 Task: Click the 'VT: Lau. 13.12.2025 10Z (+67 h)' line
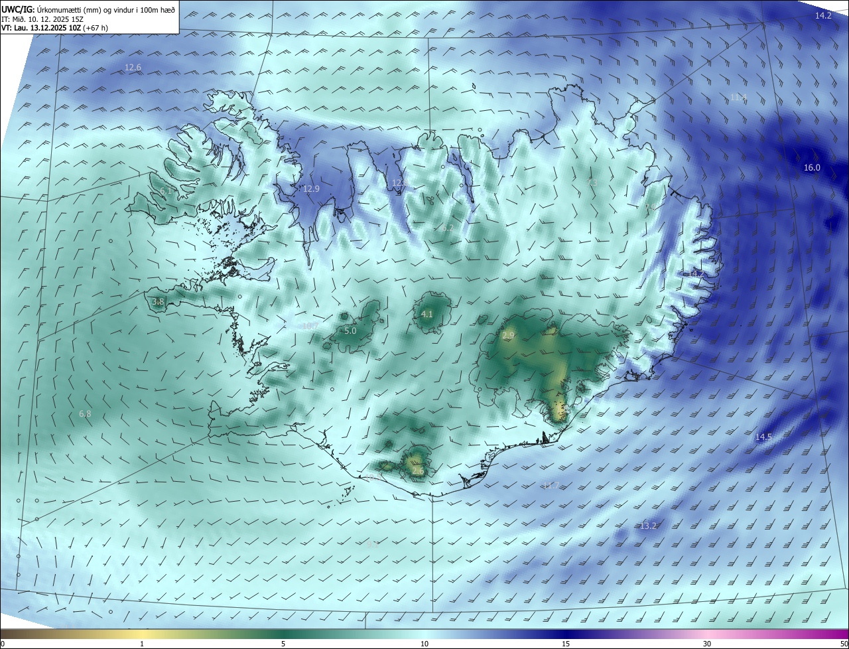point(54,28)
